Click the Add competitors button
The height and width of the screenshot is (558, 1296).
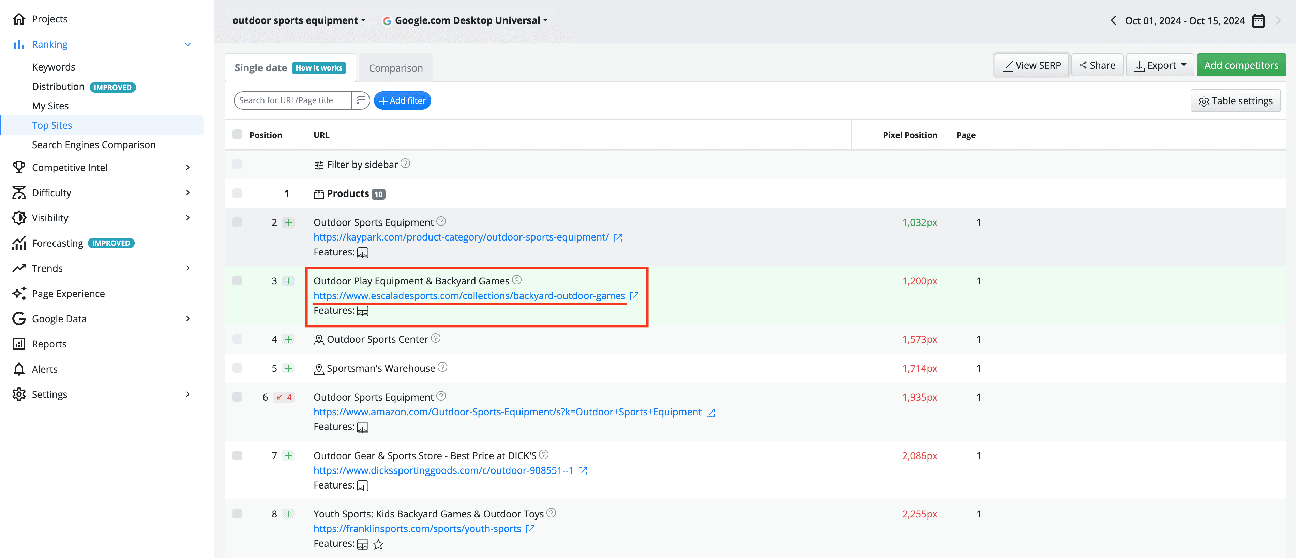click(1241, 65)
